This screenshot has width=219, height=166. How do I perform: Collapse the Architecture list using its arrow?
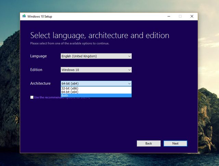(129, 83)
